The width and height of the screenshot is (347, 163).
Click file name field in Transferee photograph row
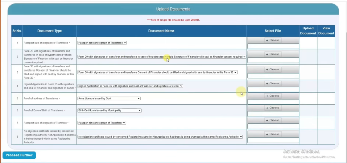click(273, 46)
